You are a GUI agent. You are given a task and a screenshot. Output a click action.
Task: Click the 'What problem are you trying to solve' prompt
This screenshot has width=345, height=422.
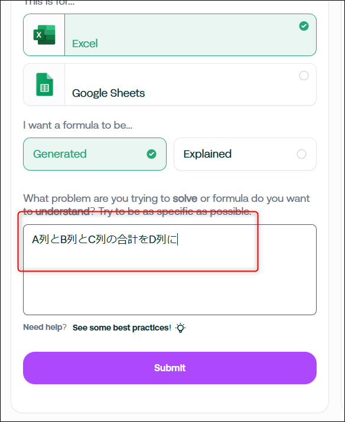click(x=167, y=205)
